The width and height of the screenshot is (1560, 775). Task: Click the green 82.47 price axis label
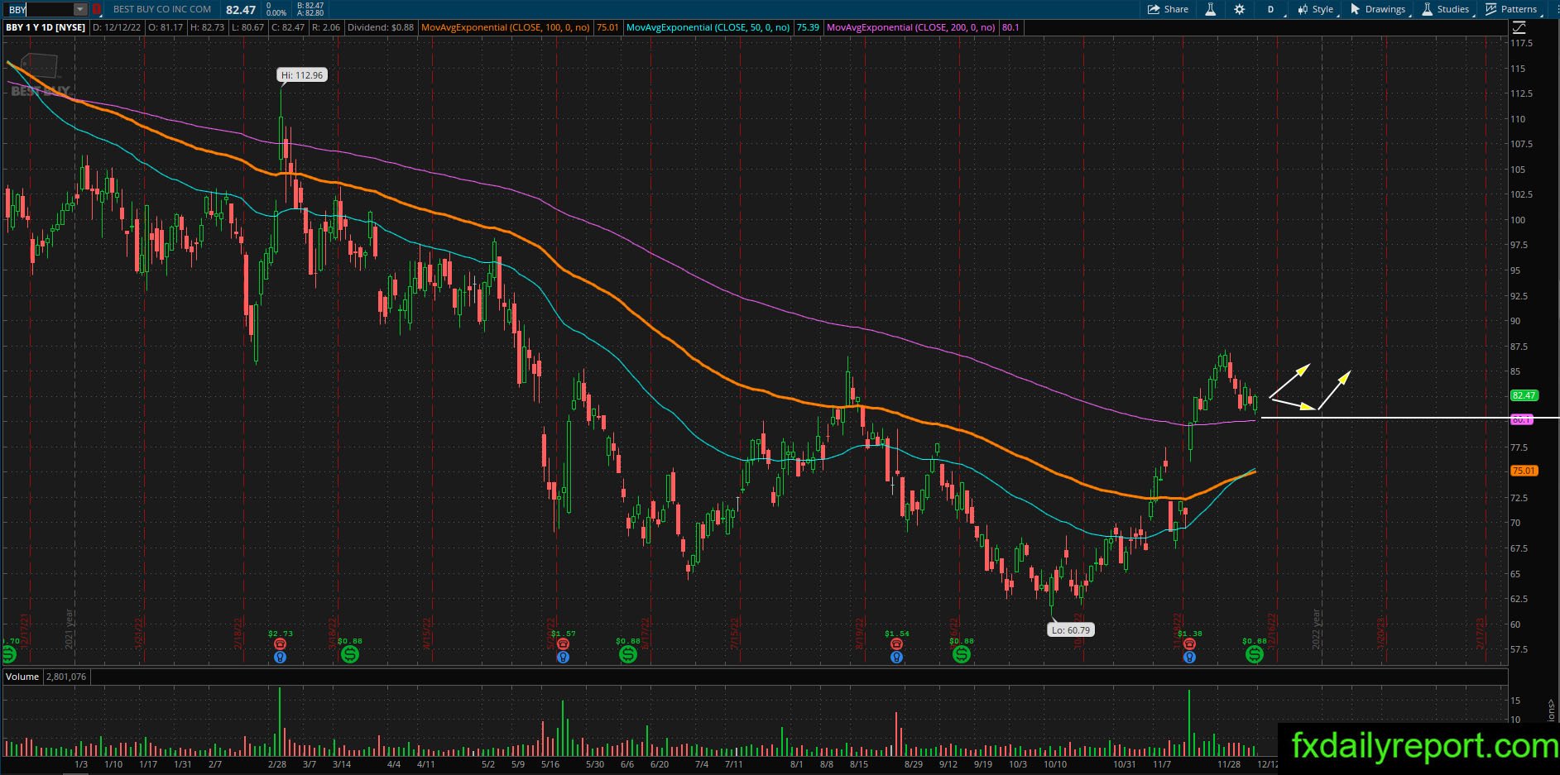pos(1524,395)
